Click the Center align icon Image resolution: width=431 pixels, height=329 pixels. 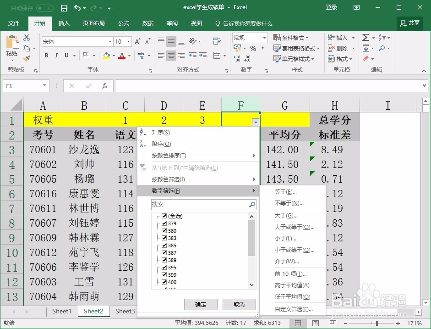[x=171, y=56]
